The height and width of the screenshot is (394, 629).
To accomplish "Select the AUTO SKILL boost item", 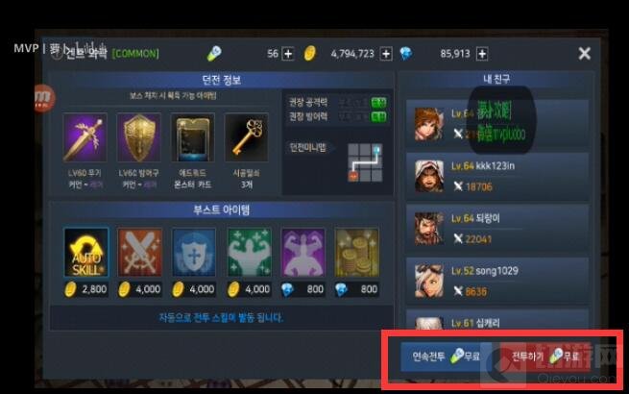I will coord(86,252).
